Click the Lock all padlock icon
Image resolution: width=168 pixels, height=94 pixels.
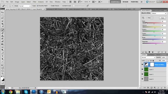pyautogui.click(x=153, y=61)
